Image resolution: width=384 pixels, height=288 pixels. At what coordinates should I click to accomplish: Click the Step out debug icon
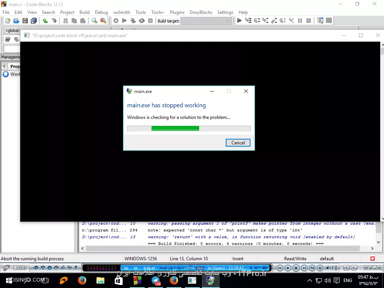(x=274, y=21)
